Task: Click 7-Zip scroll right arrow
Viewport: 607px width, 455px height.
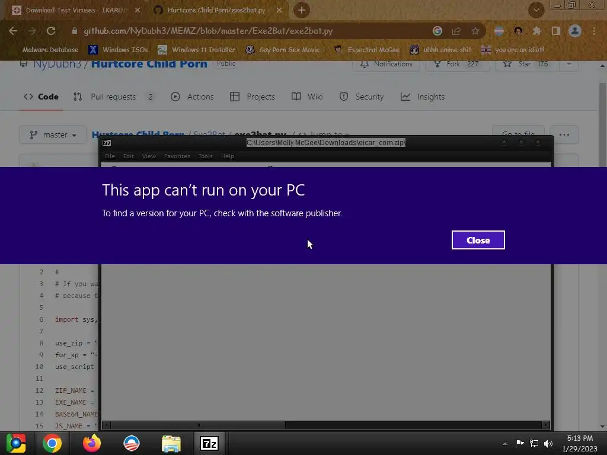Action: click(x=545, y=425)
